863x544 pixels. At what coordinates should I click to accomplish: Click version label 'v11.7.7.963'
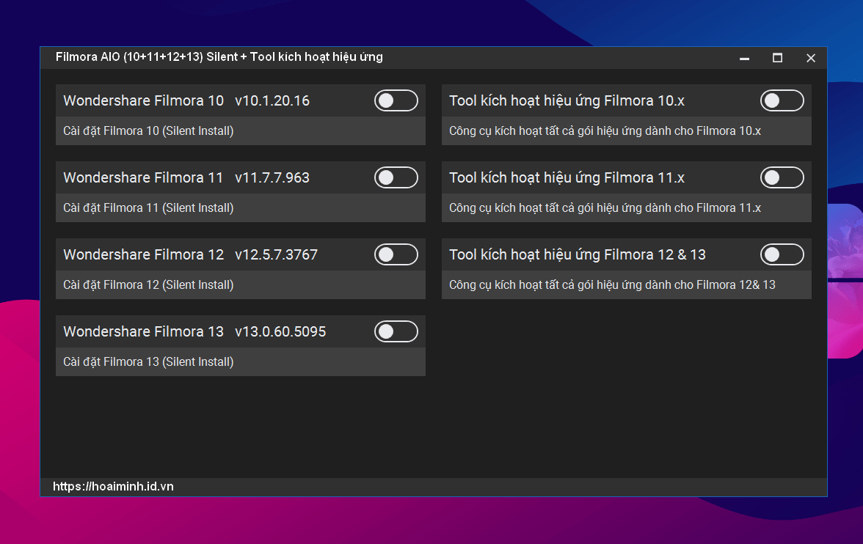tap(272, 177)
